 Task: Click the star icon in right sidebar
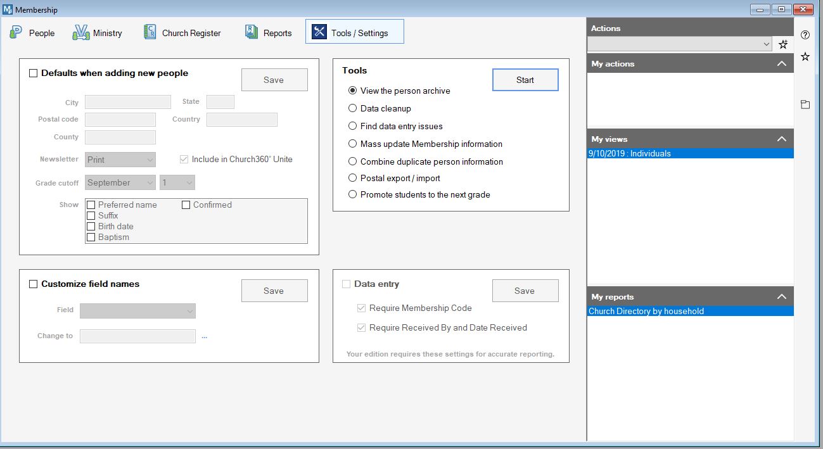pyautogui.click(x=805, y=57)
